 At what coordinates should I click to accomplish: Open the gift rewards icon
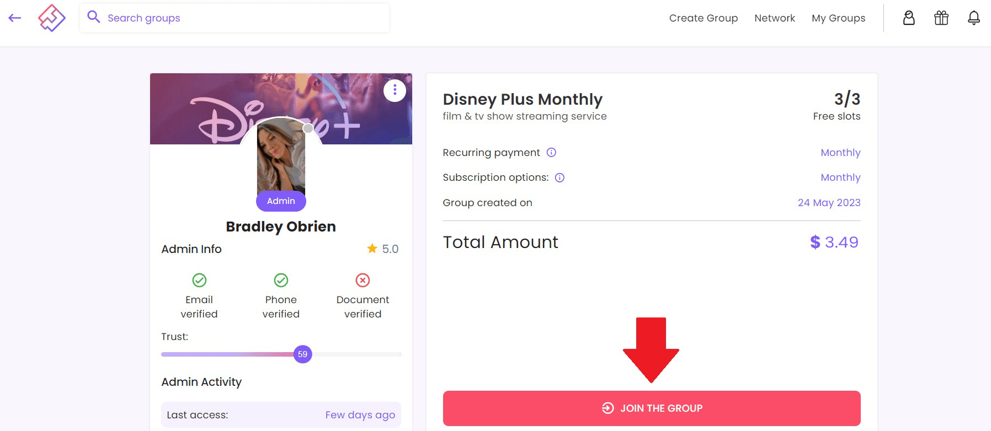(x=941, y=18)
